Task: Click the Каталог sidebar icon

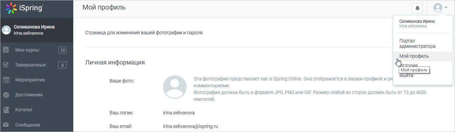Action: point(6,110)
